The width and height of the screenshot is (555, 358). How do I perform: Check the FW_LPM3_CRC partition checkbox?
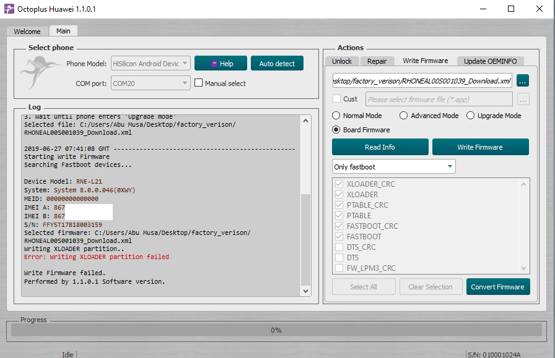[x=339, y=268]
